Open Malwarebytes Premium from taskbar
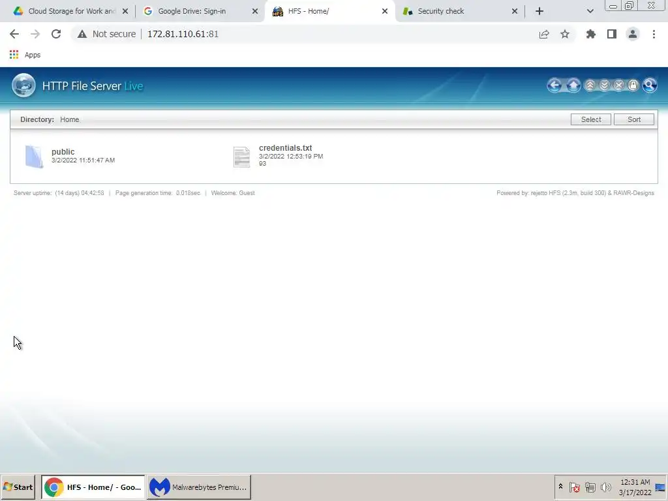 click(x=199, y=487)
